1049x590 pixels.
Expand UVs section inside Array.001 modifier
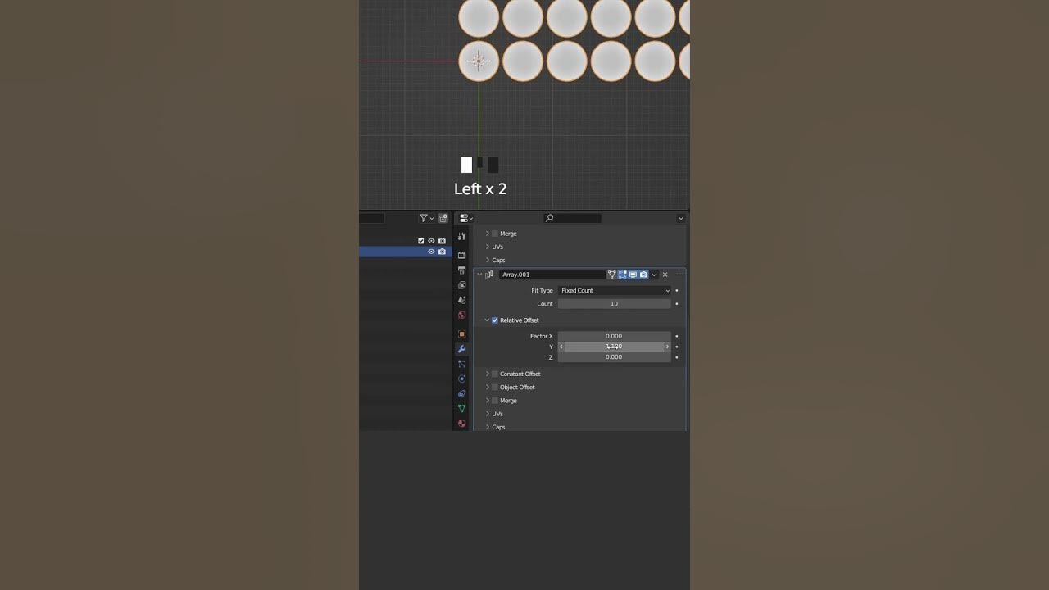(488, 414)
